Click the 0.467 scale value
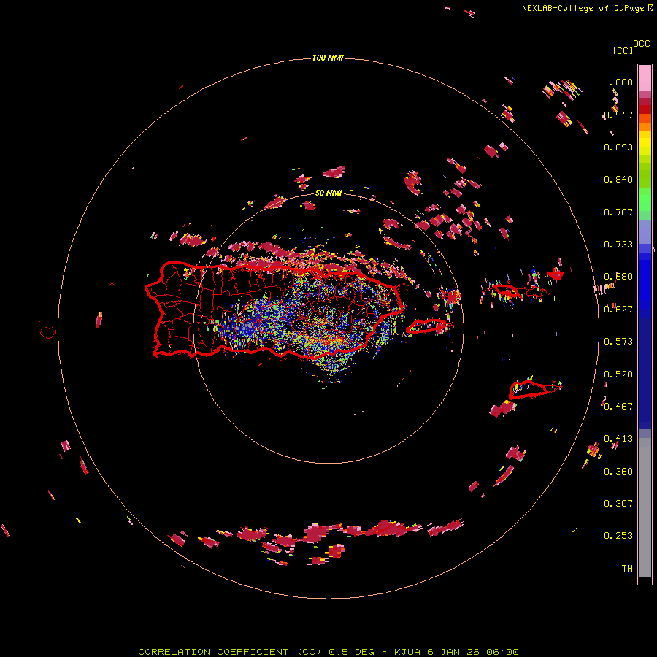 [618, 407]
